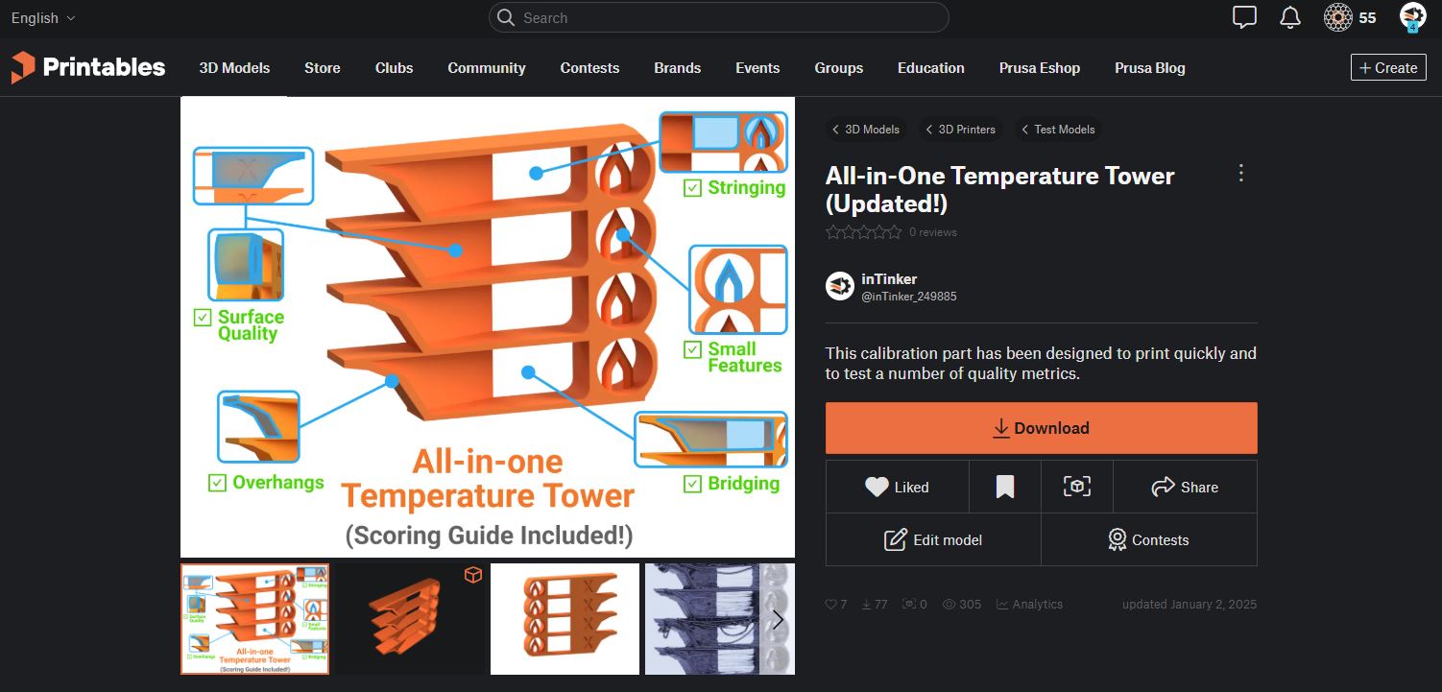
Task: Open the Clubs menu item
Action: (x=394, y=68)
